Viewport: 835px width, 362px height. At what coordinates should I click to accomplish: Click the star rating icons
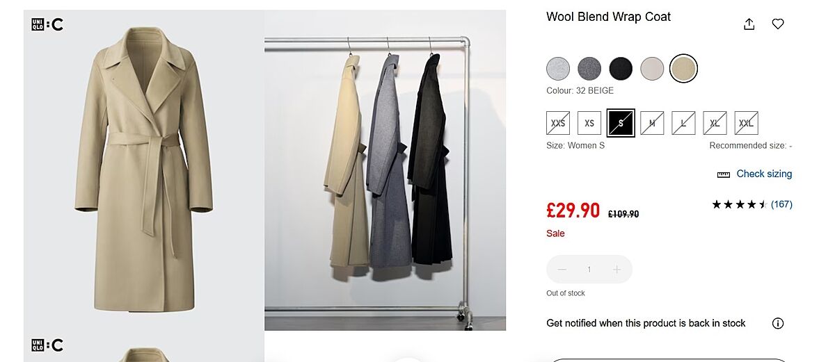pyautogui.click(x=739, y=204)
